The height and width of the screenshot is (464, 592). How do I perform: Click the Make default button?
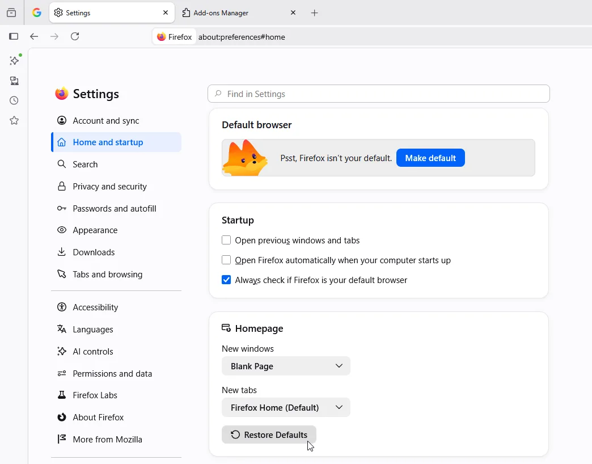tap(430, 158)
